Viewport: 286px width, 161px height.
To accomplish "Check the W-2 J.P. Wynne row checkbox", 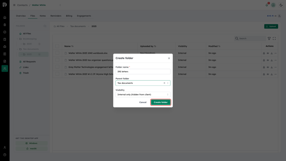I will [x=57, y=74].
